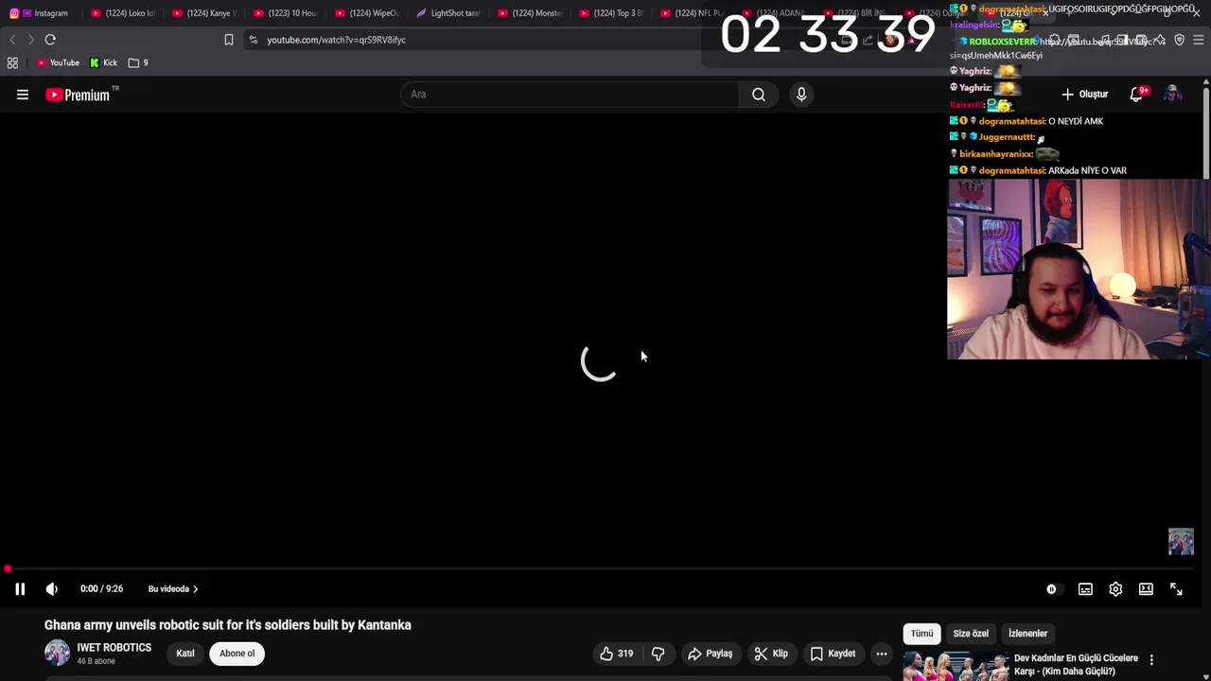Viewport: 1211px width, 681px height.
Task: Join the channel with Katıl
Action: (185, 654)
